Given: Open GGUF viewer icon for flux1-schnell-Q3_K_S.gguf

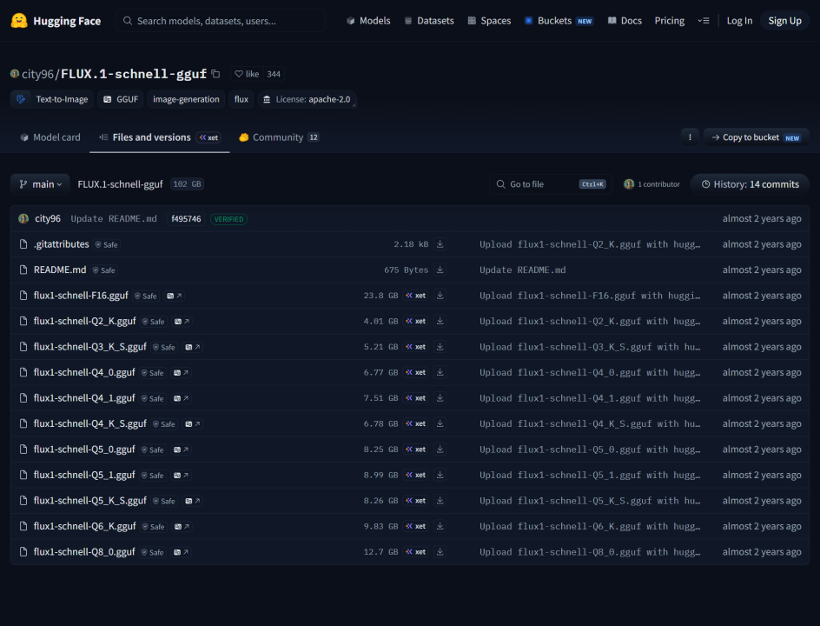Looking at the screenshot, I should [x=193, y=348].
